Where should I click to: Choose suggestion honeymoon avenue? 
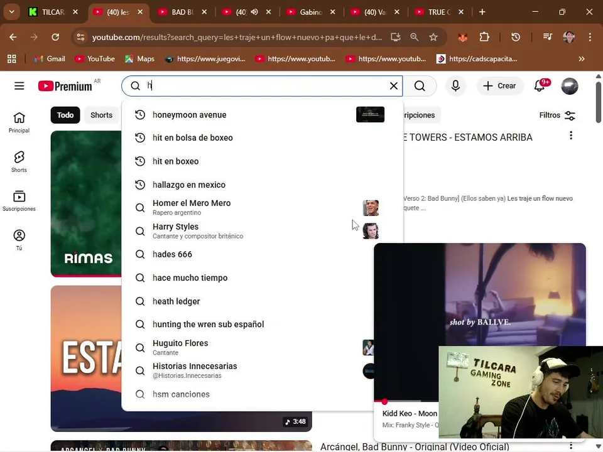(263, 114)
